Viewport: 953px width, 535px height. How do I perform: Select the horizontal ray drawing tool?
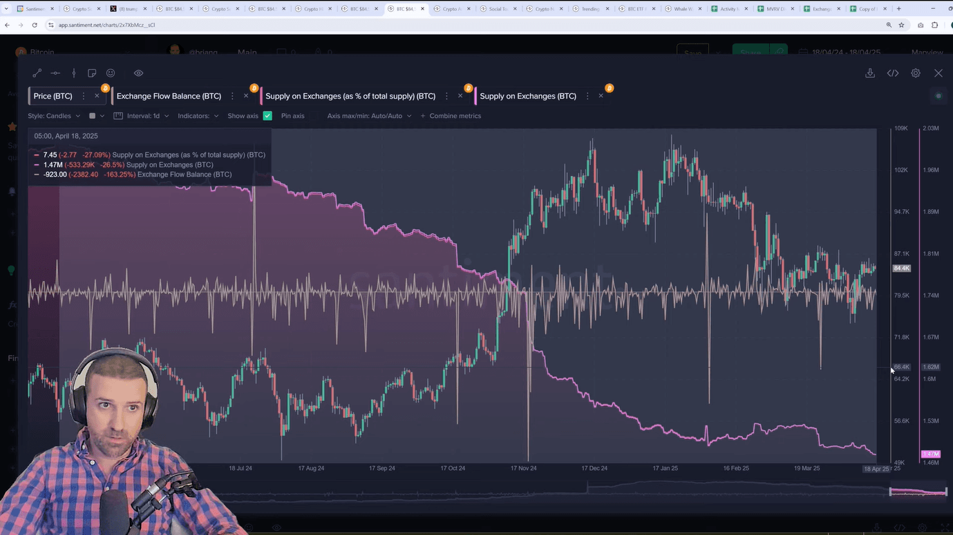point(55,73)
